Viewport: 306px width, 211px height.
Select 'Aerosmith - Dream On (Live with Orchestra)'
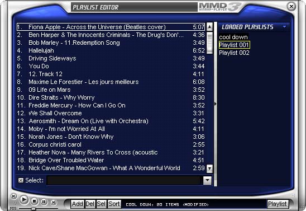tap(111, 121)
